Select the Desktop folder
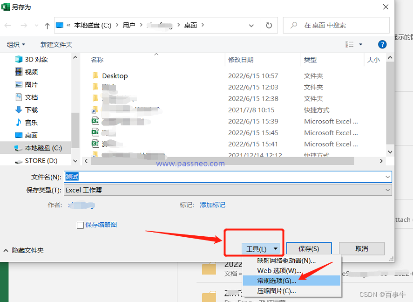 tap(115, 76)
